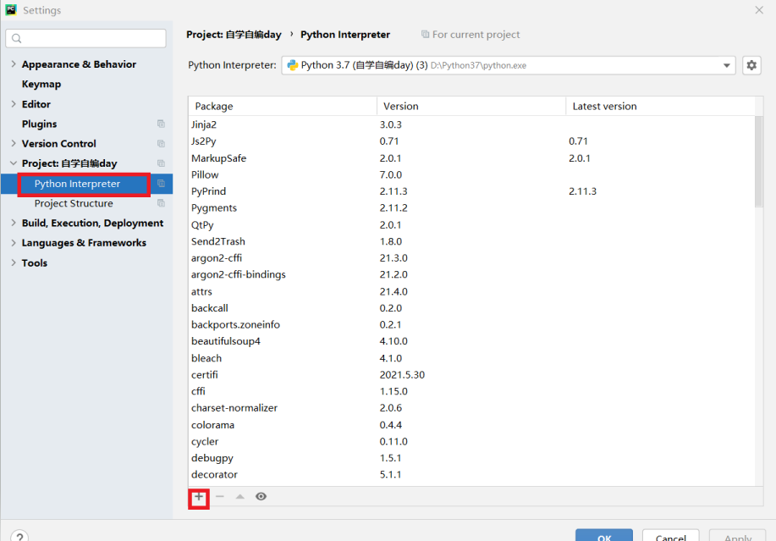
Task: Sort by Package column header
Action: click(283, 106)
